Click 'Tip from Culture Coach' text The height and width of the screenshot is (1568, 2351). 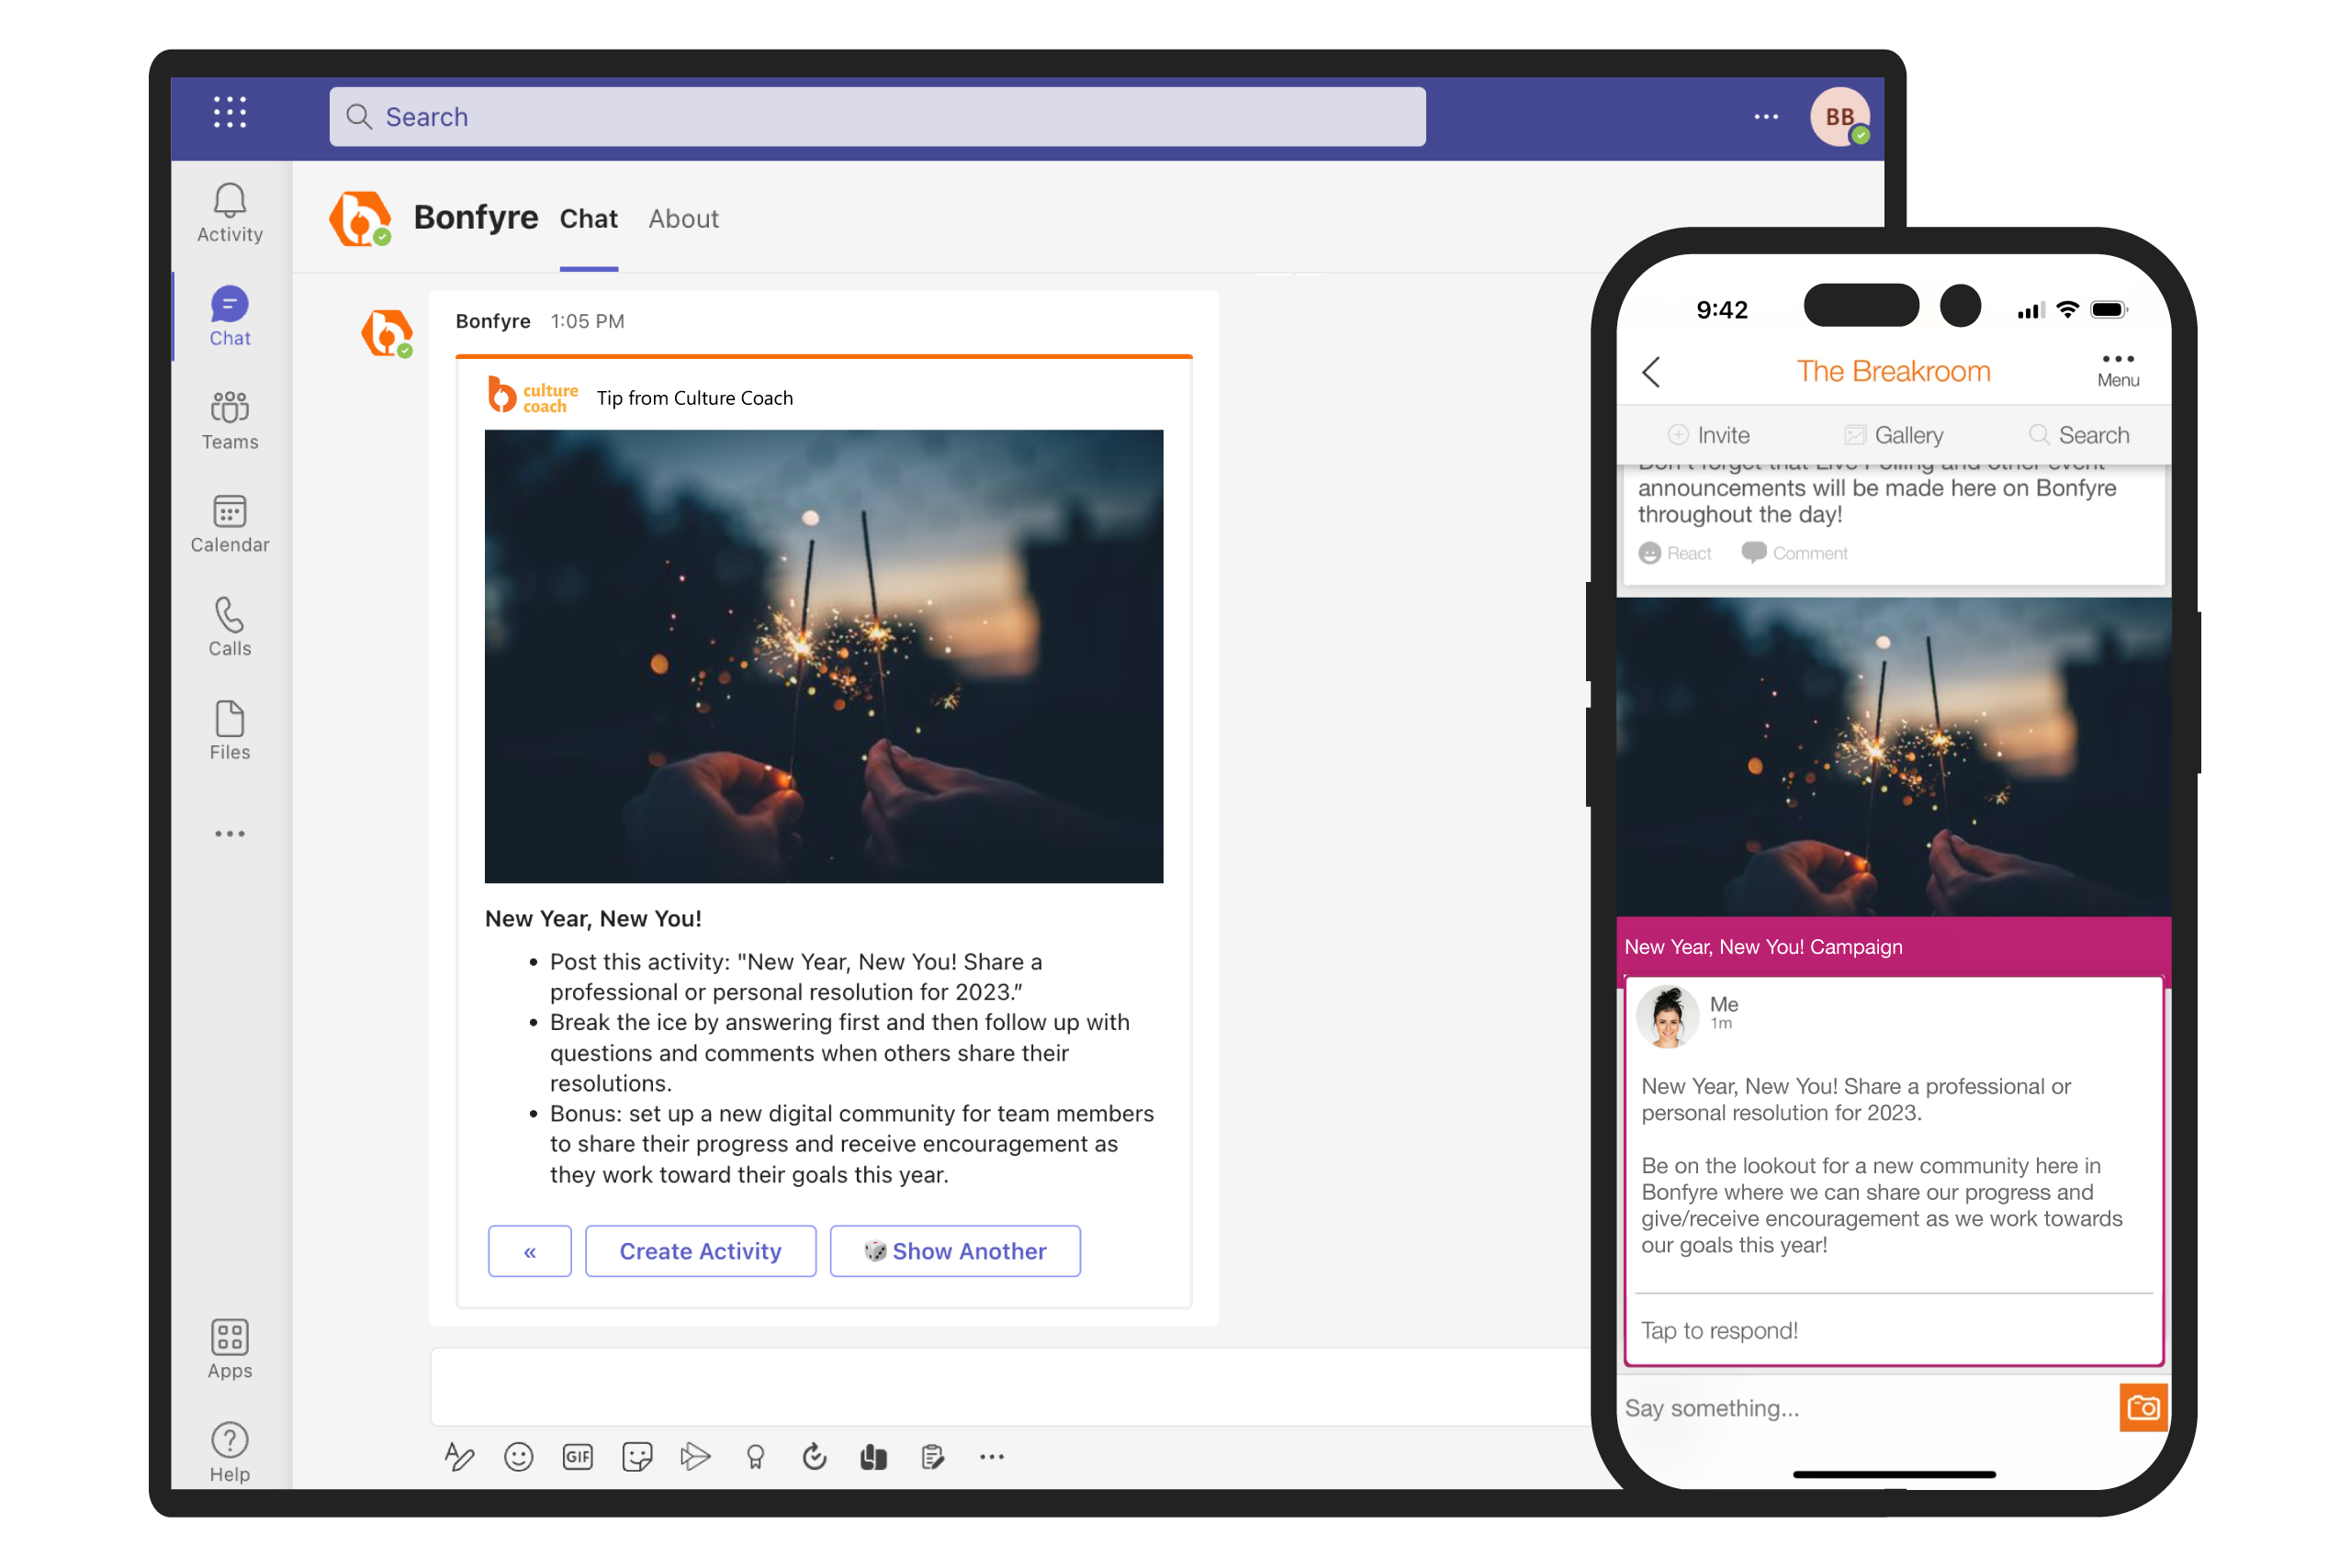click(694, 398)
